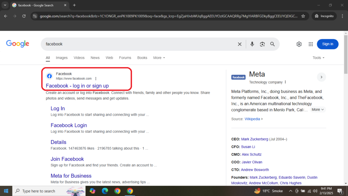Bookmark this page with the star icon

pyautogui.click(x=303, y=16)
